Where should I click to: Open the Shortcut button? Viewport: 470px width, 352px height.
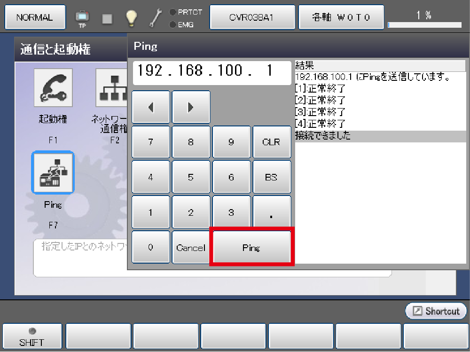pyautogui.click(x=436, y=311)
